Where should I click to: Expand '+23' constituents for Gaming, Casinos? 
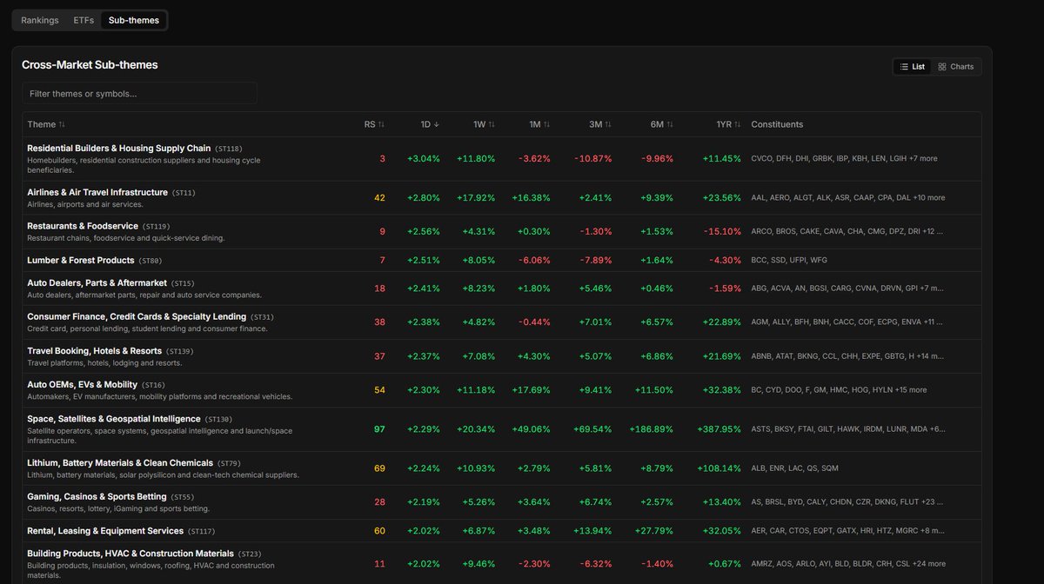(933, 502)
